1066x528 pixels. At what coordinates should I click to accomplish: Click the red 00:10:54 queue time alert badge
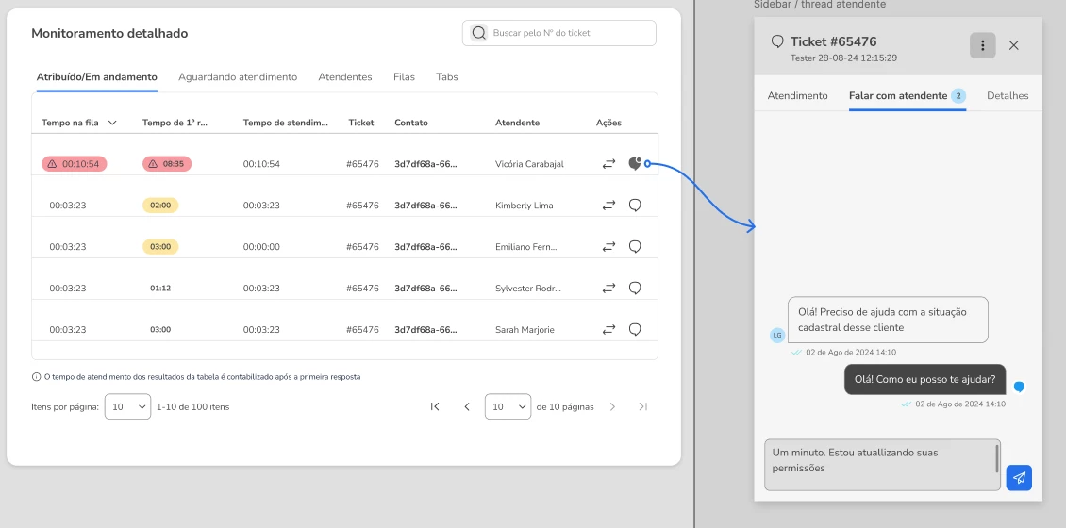pyautogui.click(x=75, y=164)
